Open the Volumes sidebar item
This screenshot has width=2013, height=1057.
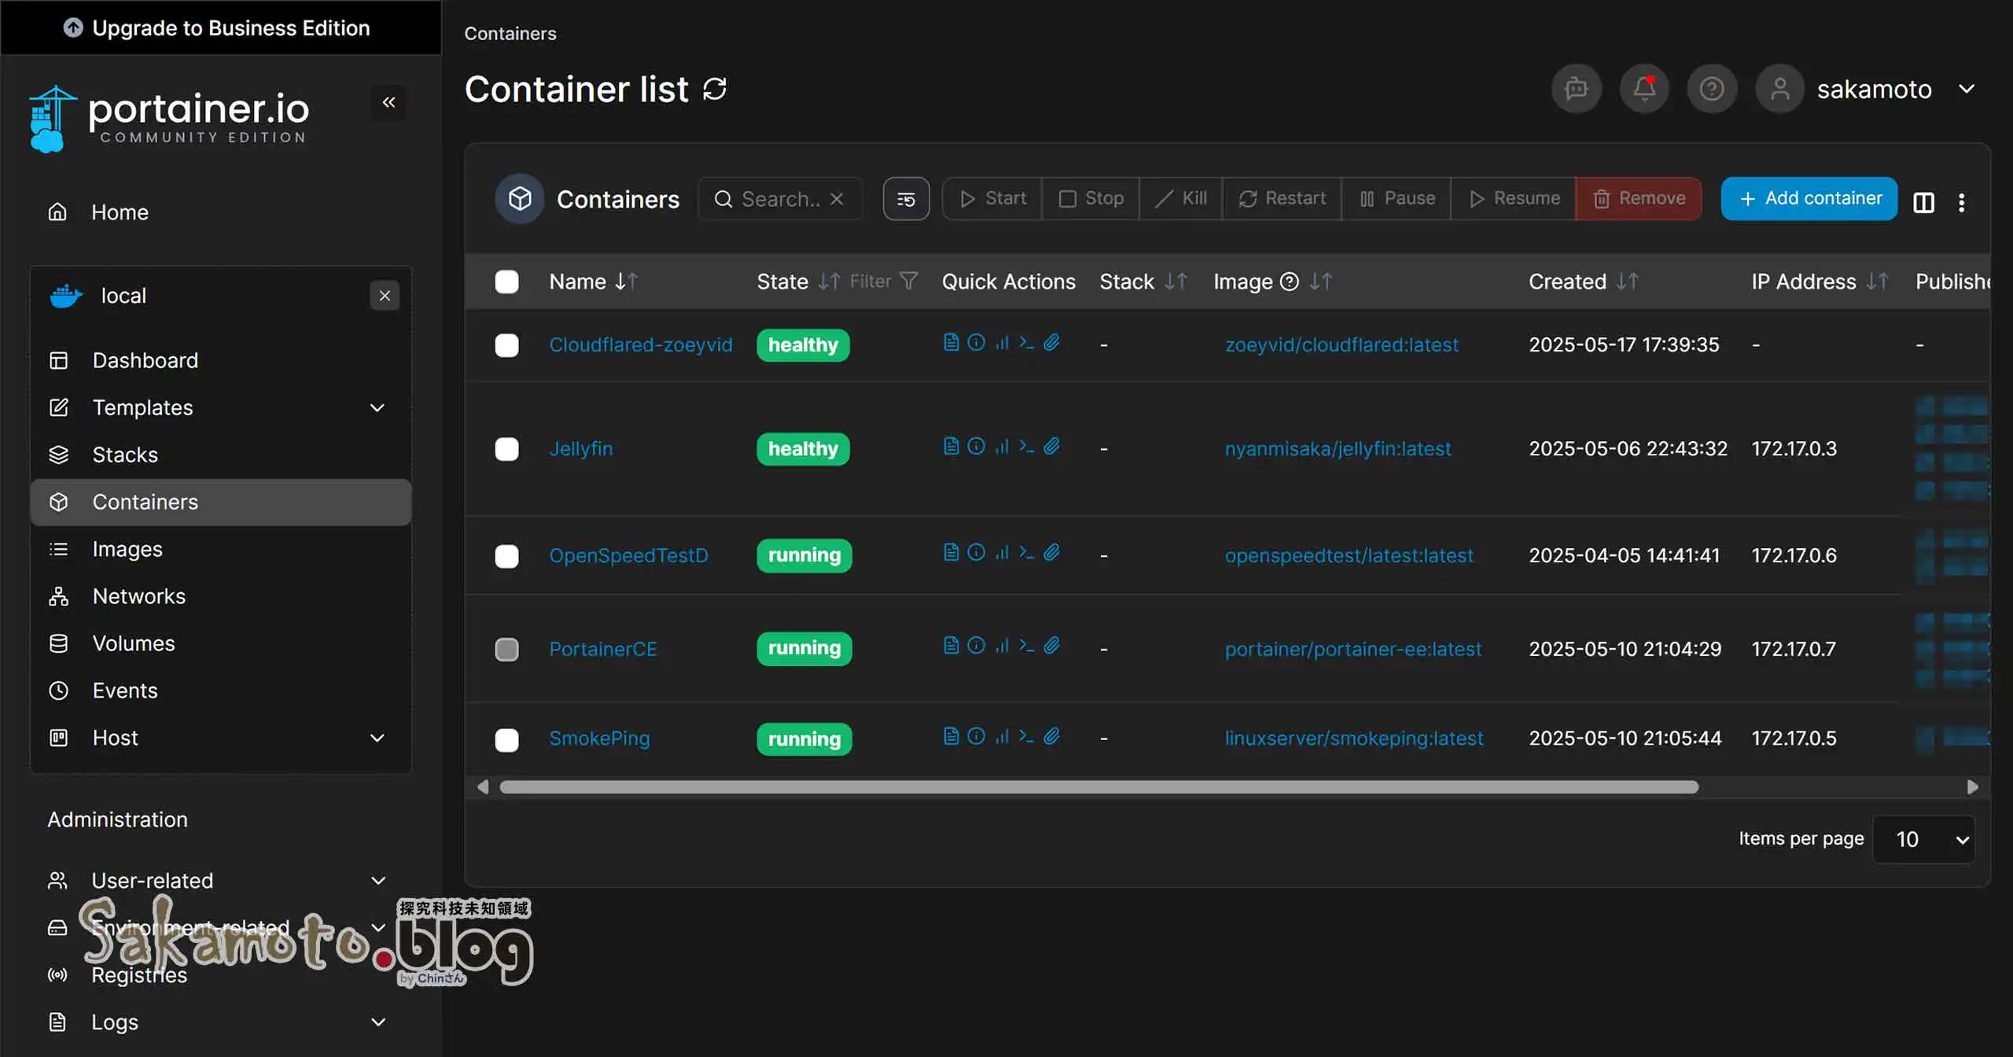tap(134, 643)
